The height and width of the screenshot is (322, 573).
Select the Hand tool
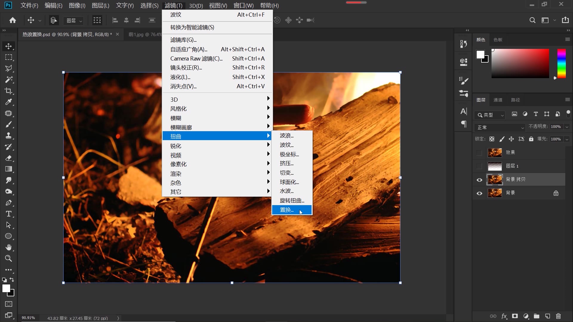pos(8,247)
